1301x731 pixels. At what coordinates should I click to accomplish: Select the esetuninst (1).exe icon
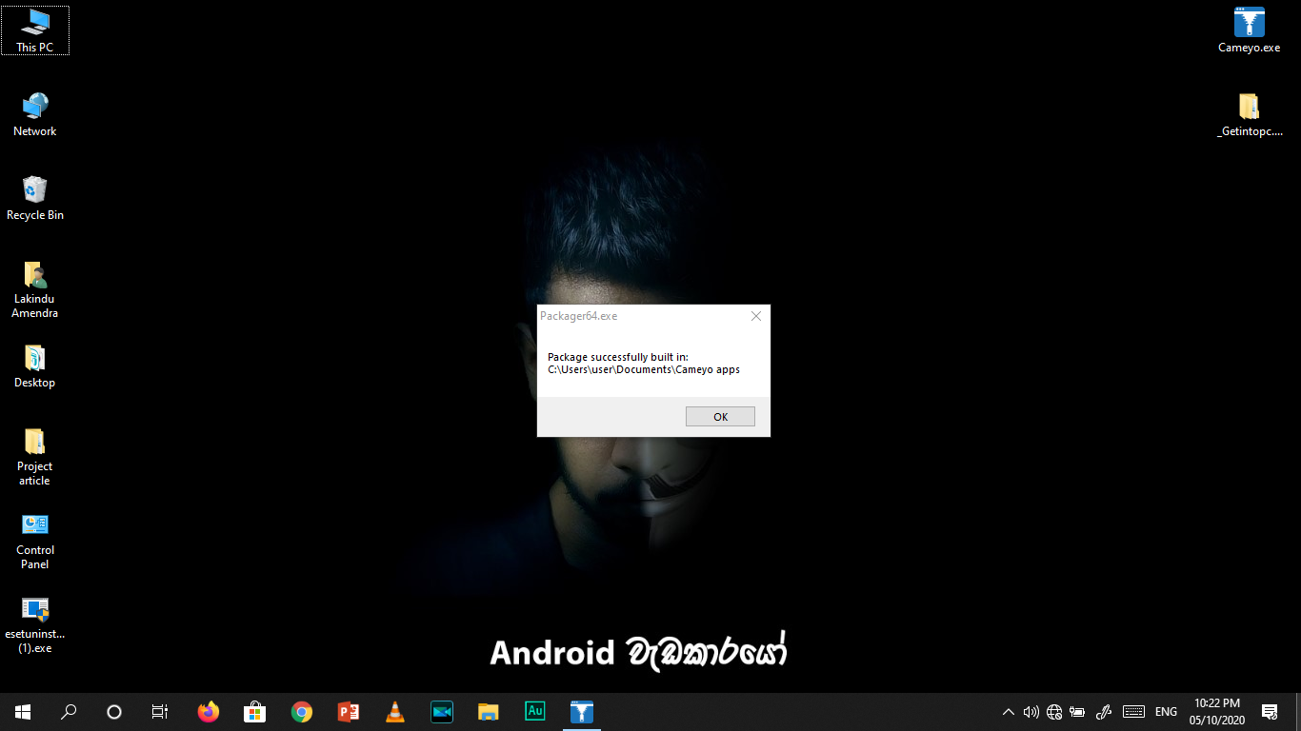[x=35, y=625]
